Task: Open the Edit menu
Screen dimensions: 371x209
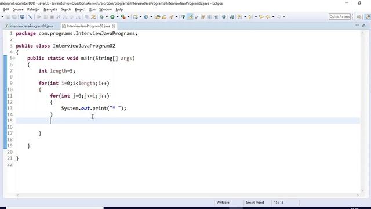Action: [6, 9]
